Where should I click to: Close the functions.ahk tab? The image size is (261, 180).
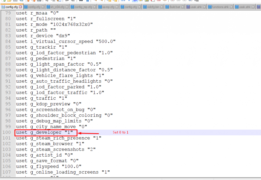(232, 7)
